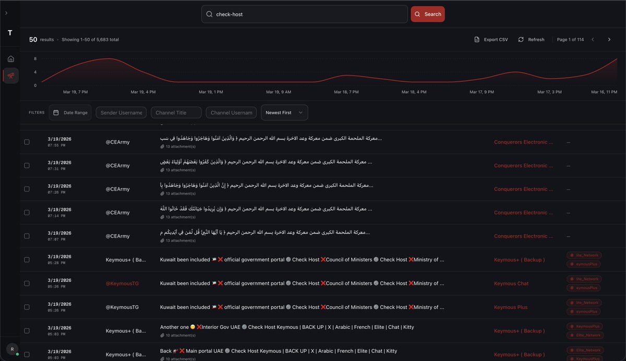
Task: Tick checkbox for 'Another one' Interior Gov row
Action: (27, 330)
